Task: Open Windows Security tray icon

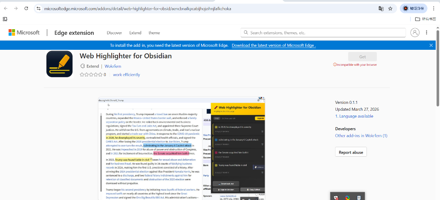Action: coord(336,197)
